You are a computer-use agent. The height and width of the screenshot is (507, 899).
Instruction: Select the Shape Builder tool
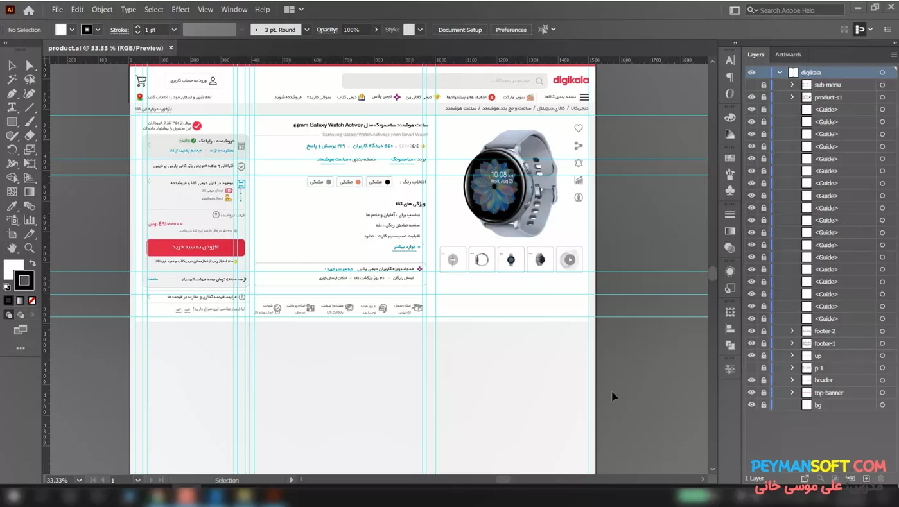click(12, 178)
